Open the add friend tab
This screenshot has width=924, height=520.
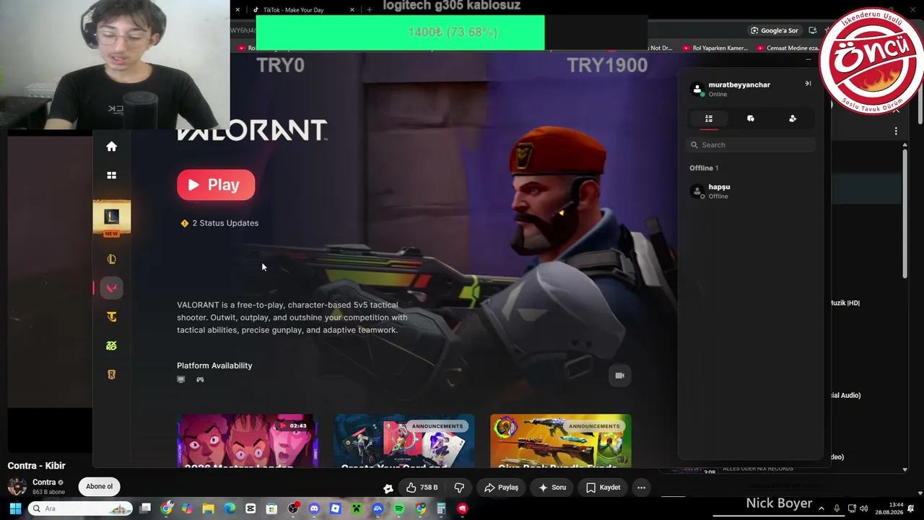[x=793, y=118]
